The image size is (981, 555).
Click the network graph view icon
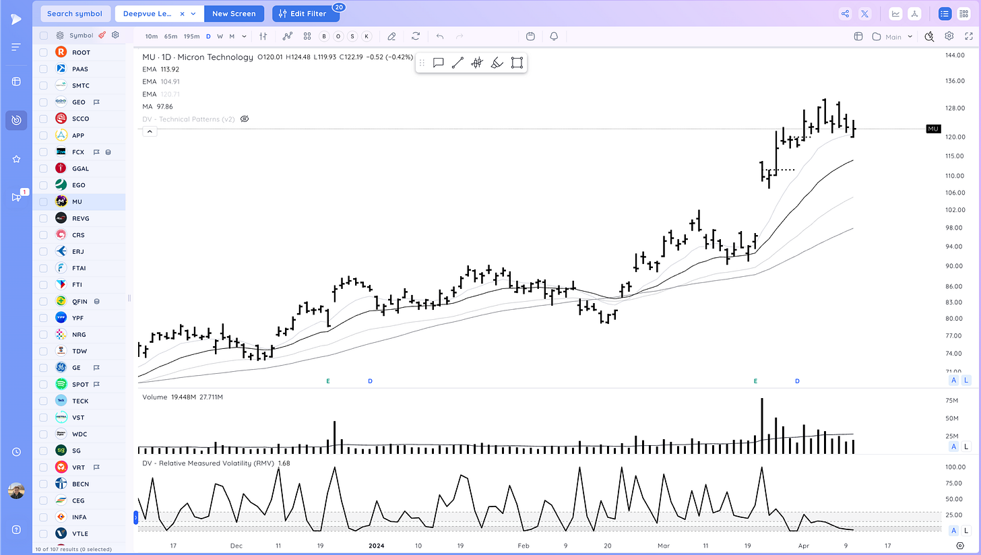pos(914,13)
